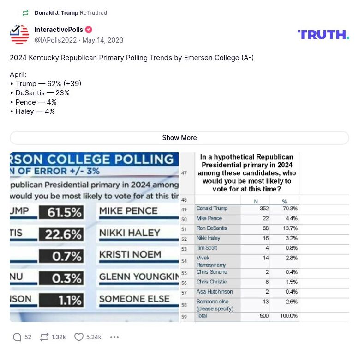
Task: Click the TRUTH. logo
Action: click(x=323, y=35)
